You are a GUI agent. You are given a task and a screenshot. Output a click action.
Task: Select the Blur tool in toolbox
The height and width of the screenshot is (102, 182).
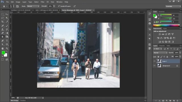[3, 37]
